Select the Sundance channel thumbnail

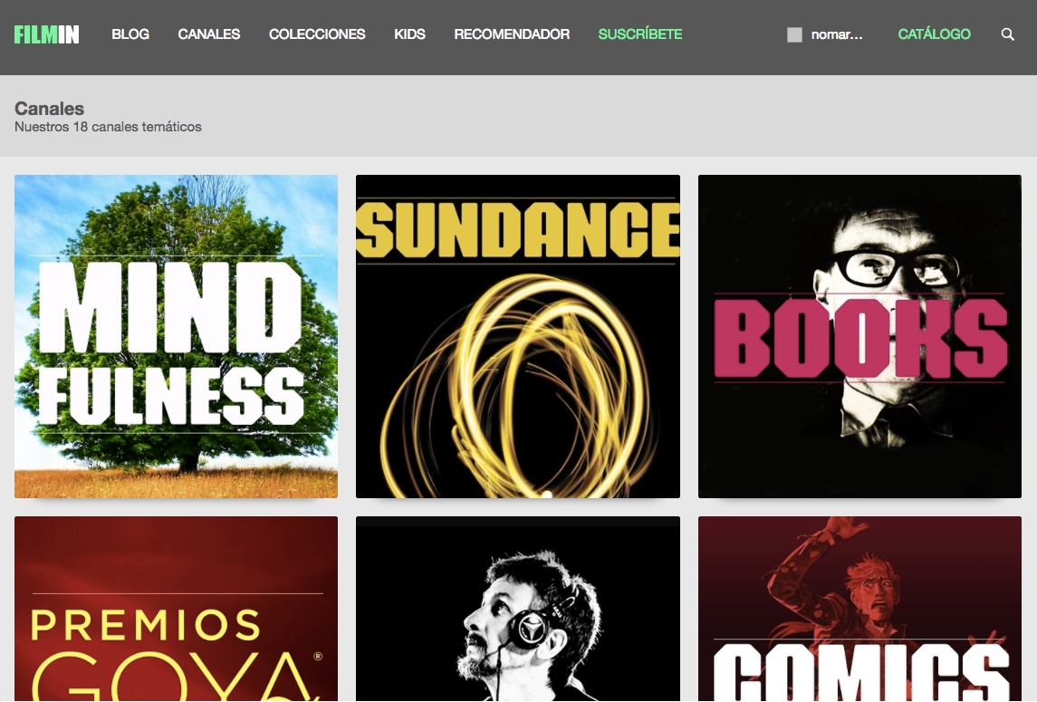[x=517, y=336]
